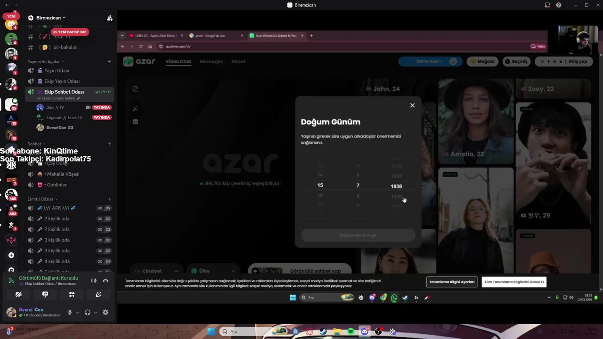Click the Mağaza store button
The image size is (603, 339).
pyautogui.click(x=482, y=62)
